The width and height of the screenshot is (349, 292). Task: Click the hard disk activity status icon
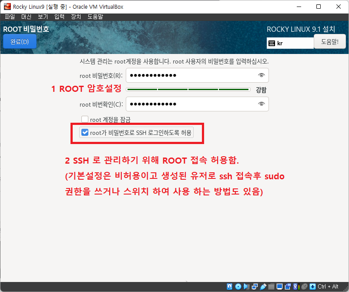click(229, 287)
